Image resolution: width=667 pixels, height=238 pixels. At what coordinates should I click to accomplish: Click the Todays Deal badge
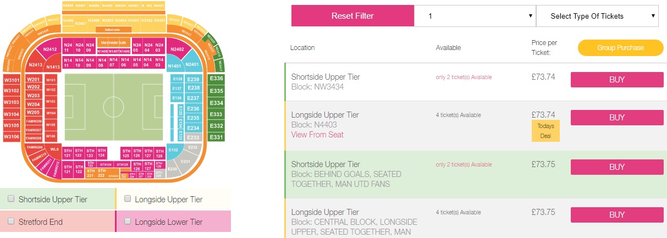(x=545, y=130)
